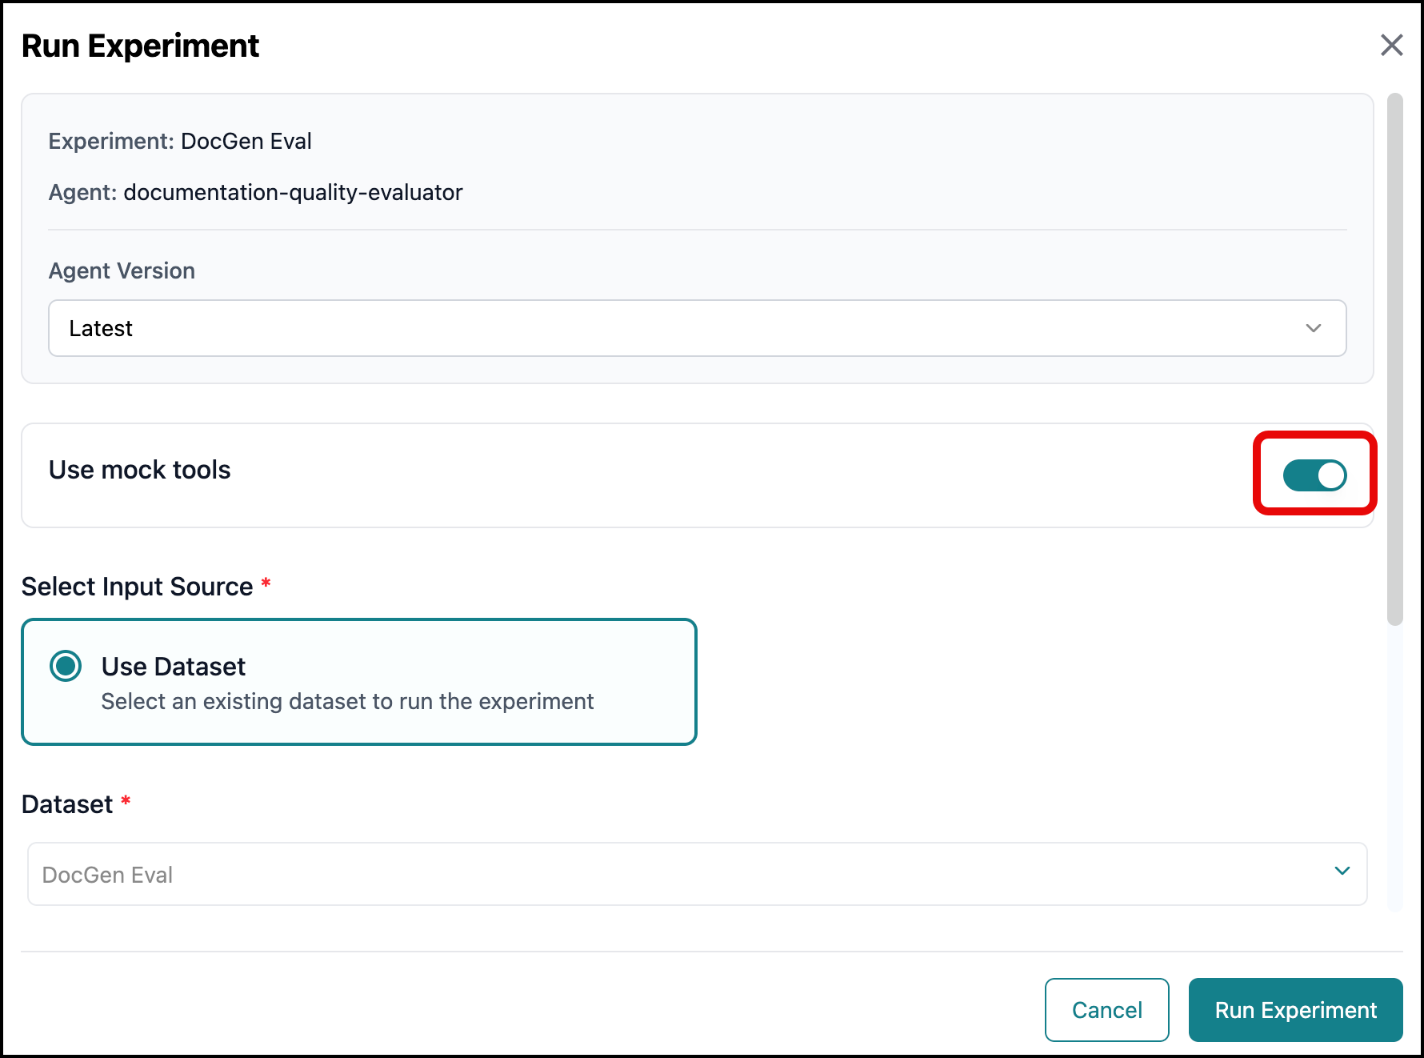The height and width of the screenshot is (1058, 1424).
Task: Select the Use Dataset radio option
Action: click(x=66, y=666)
